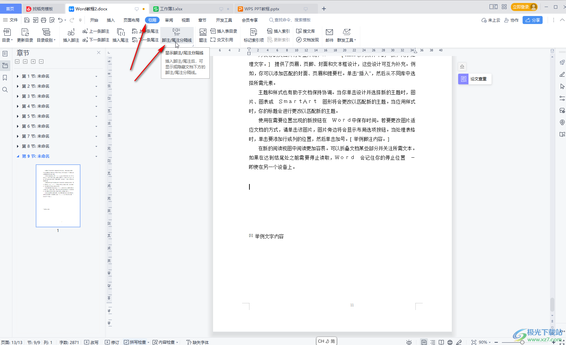566x345 pixels.
Task: Collapse 第 9 节: 未命名 section
Action: pos(18,156)
